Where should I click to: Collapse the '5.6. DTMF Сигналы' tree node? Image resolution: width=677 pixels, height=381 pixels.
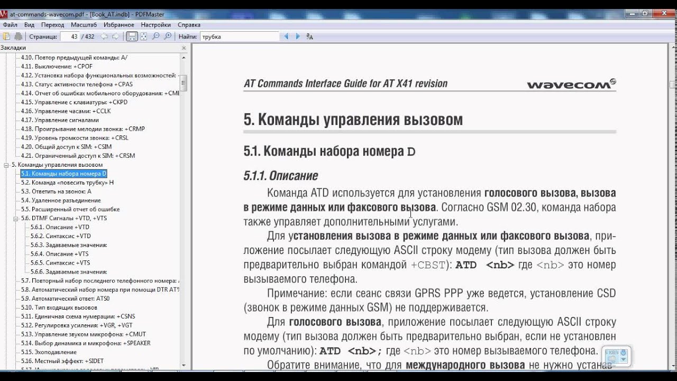point(16,218)
